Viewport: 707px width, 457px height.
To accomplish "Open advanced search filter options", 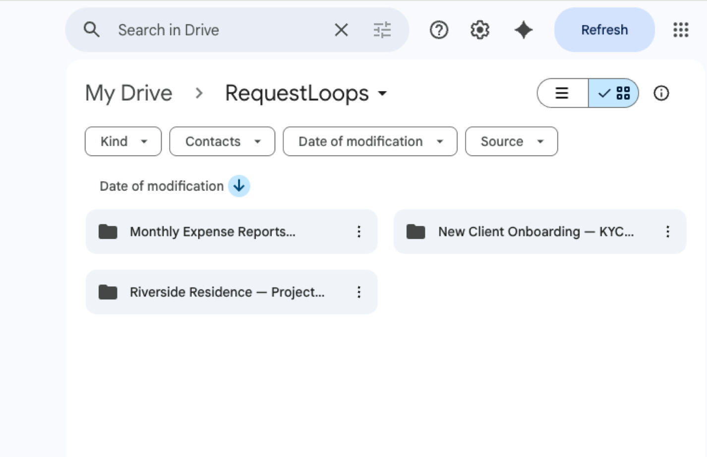I will (x=382, y=30).
